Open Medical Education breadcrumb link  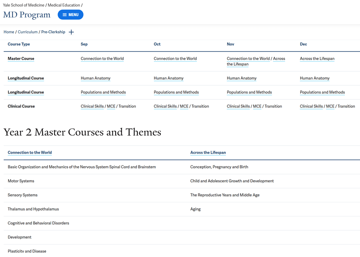[x=64, y=5]
